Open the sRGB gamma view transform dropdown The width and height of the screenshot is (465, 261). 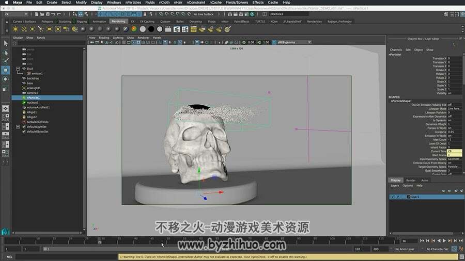click(294, 42)
